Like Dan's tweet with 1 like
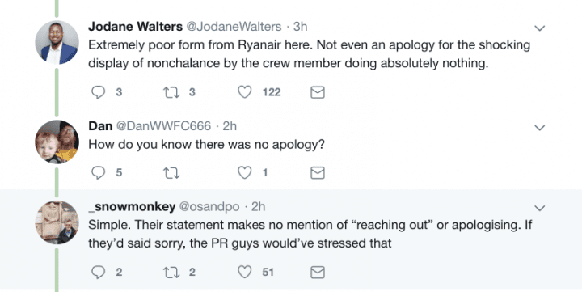Screen dimensions: 582x292 [245, 173]
